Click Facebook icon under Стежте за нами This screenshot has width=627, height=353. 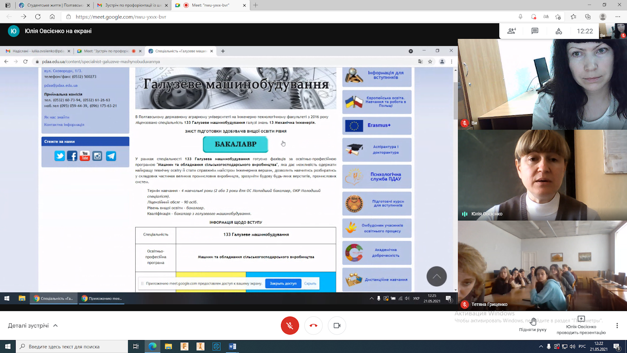[x=72, y=156]
